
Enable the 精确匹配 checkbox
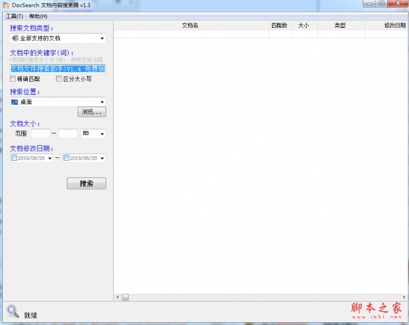(12, 78)
